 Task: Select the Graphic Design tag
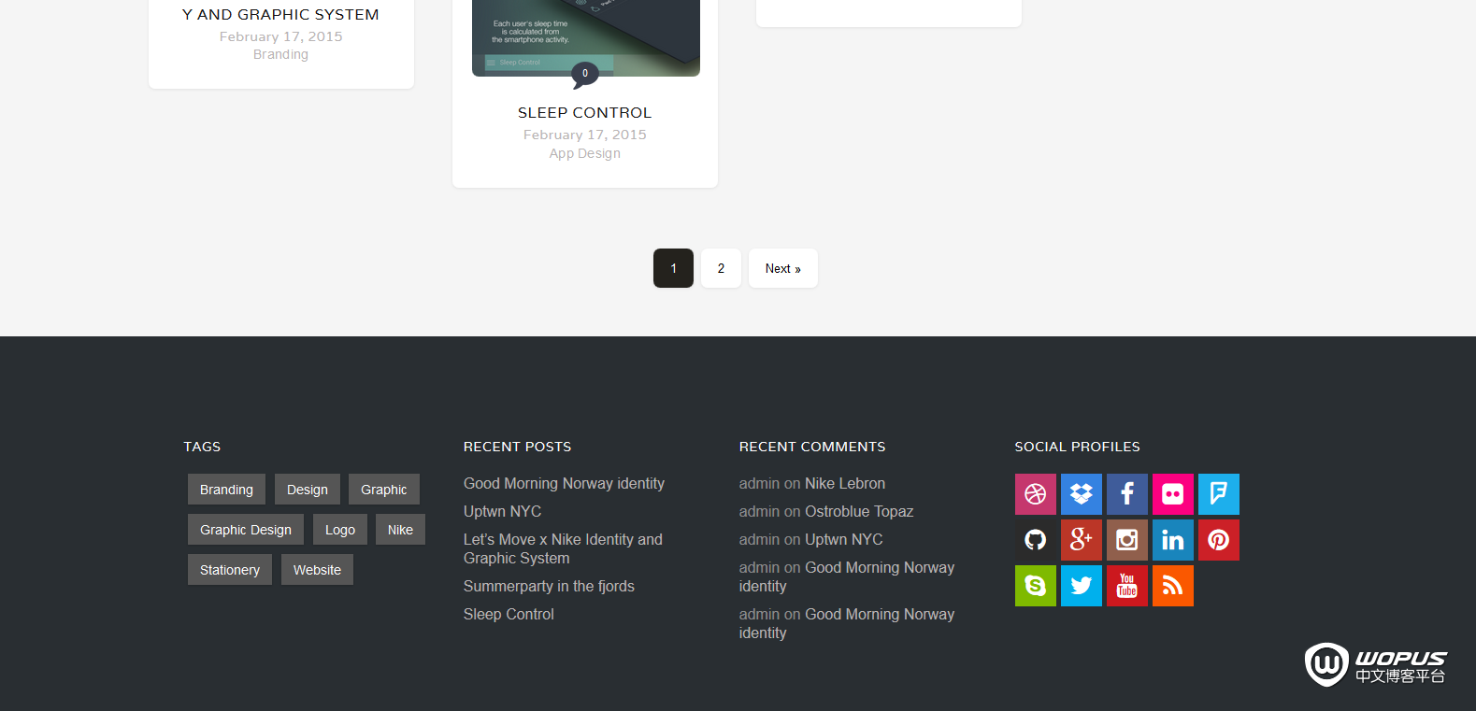pyautogui.click(x=245, y=530)
